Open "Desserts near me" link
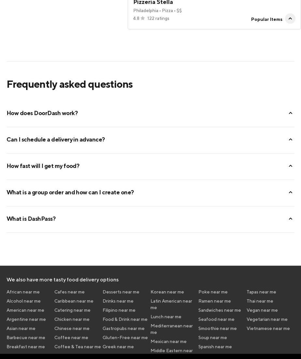301x359 pixels. click(x=121, y=292)
